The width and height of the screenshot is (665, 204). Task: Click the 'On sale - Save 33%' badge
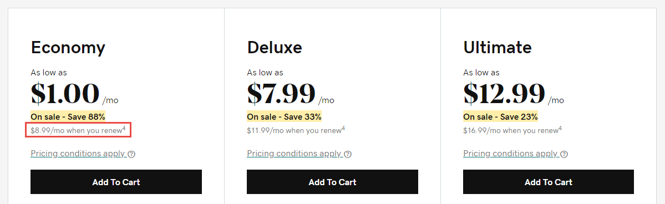[284, 116]
